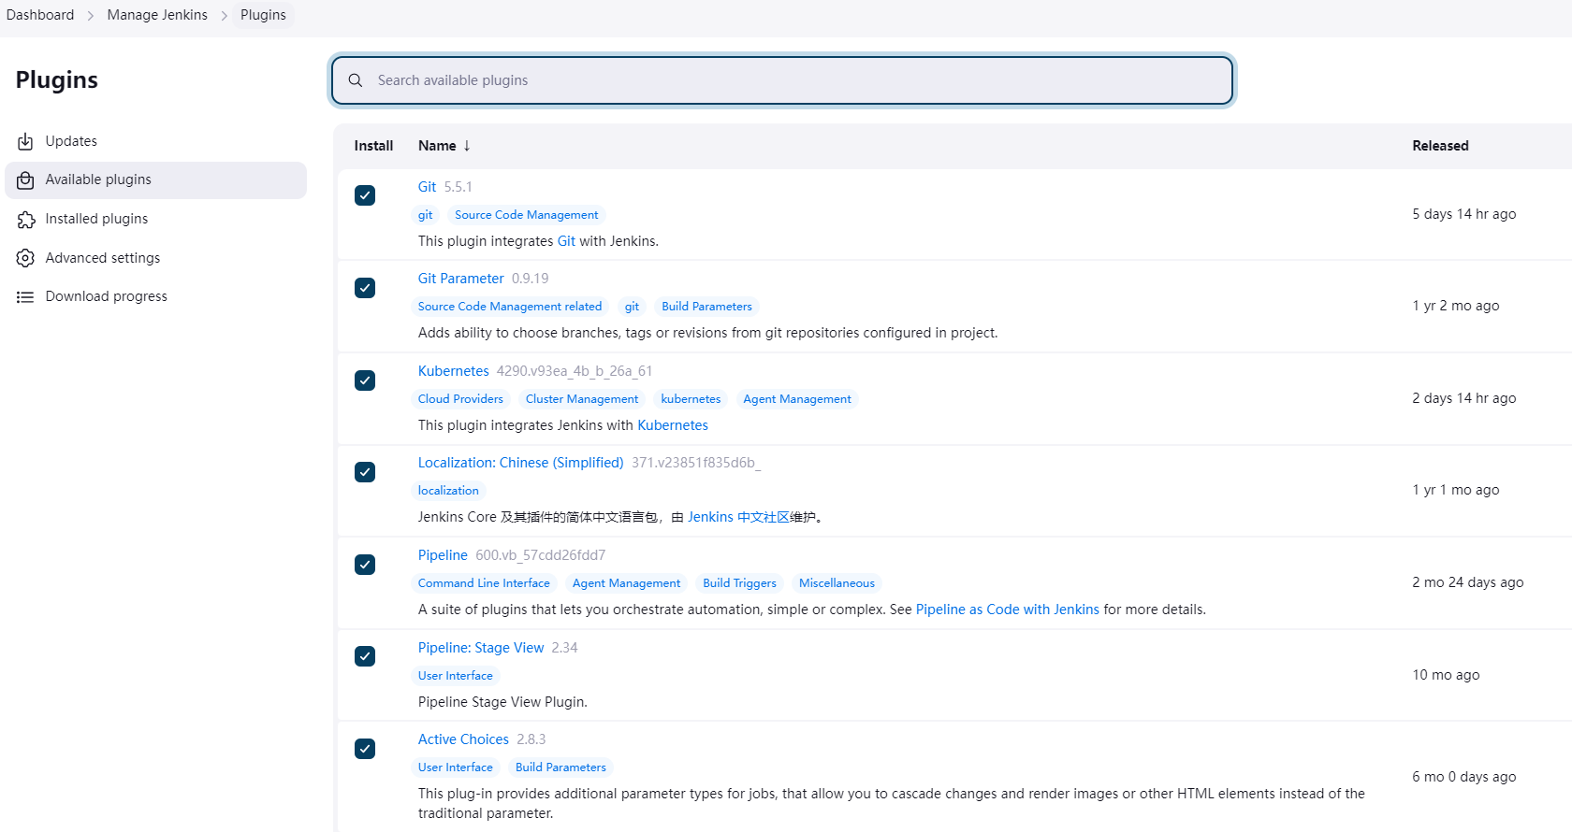Image resolution: width=1572 pixels, height=832 pixels.
Task: Click the Build Triggers tag
Action: (x=739, y=583)
